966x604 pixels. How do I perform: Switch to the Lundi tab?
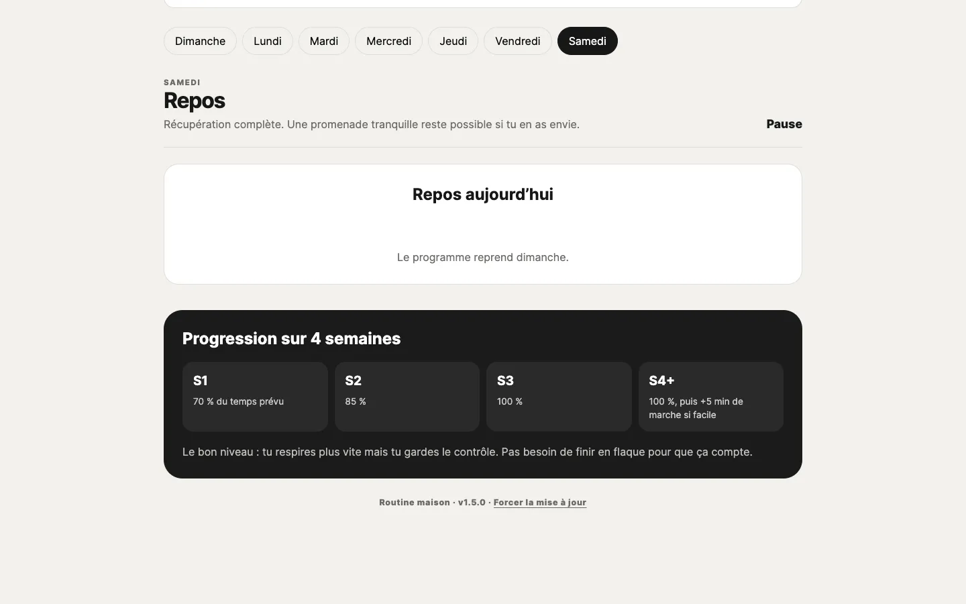268,41
